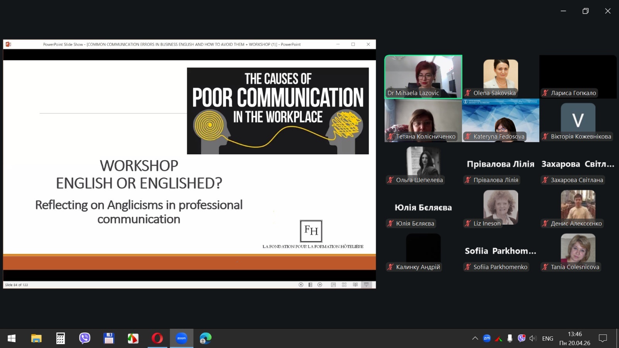Open Viber from the taskbar

click(x=85, y=338)
